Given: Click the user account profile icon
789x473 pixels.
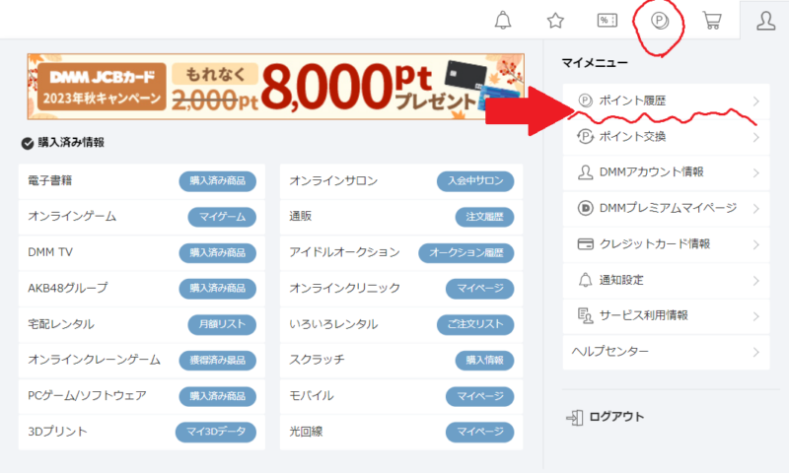Looking at the screenshot, I should (x=764, y=21).
